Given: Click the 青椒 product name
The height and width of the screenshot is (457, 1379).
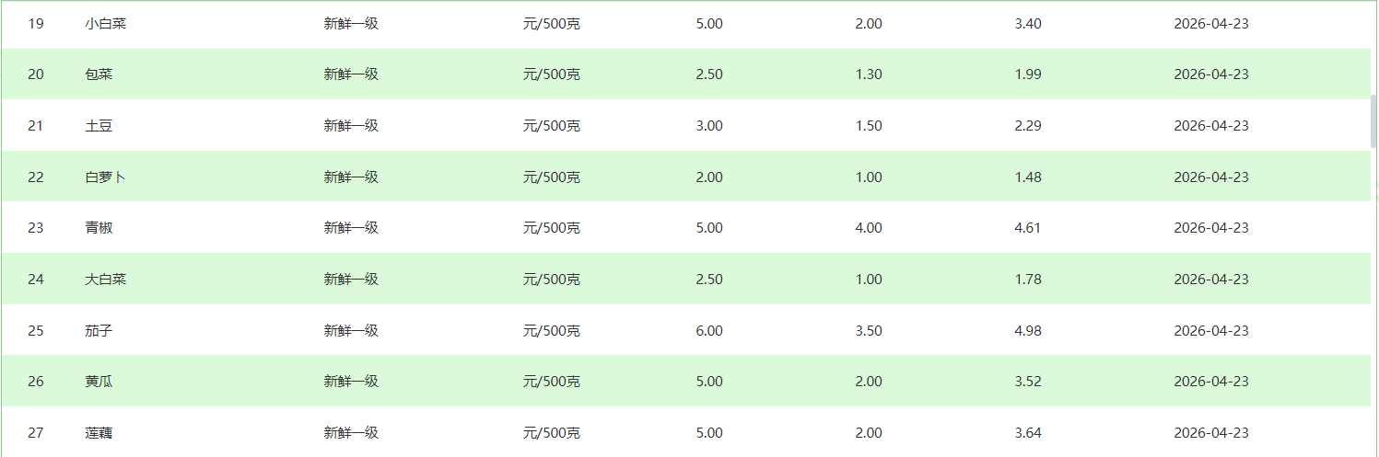Looking at the screenshot, I should pyautogui.click(x=99, y=228).
